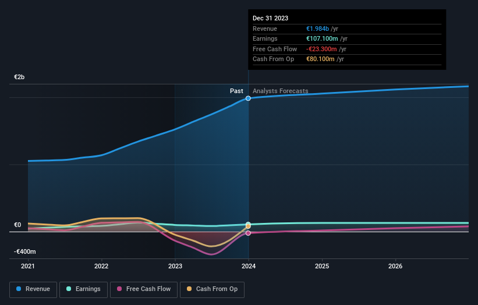Click the 2025 x-axis label

click(322, 266)
